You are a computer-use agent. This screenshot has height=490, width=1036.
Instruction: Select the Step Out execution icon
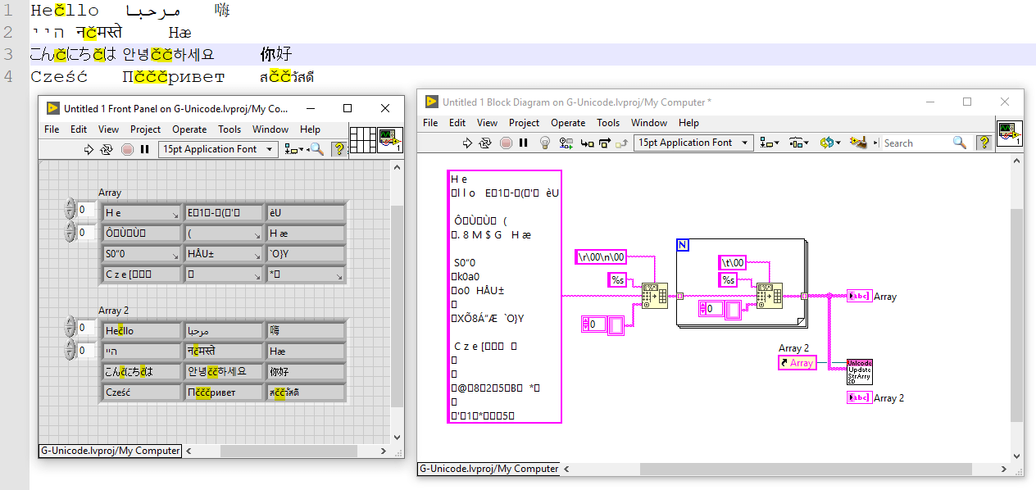622,143
